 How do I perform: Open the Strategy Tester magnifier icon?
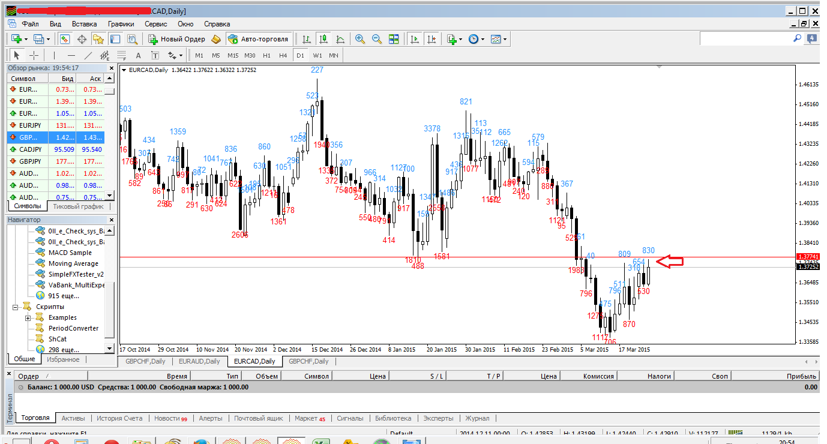133,39
